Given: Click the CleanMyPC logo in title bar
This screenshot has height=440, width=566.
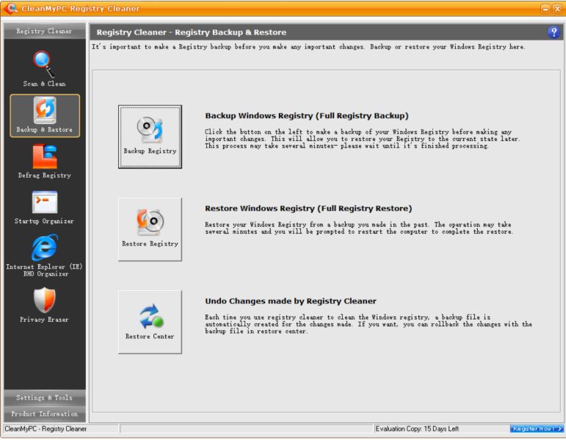Looking at the screenshot, I should pos(11,8).
